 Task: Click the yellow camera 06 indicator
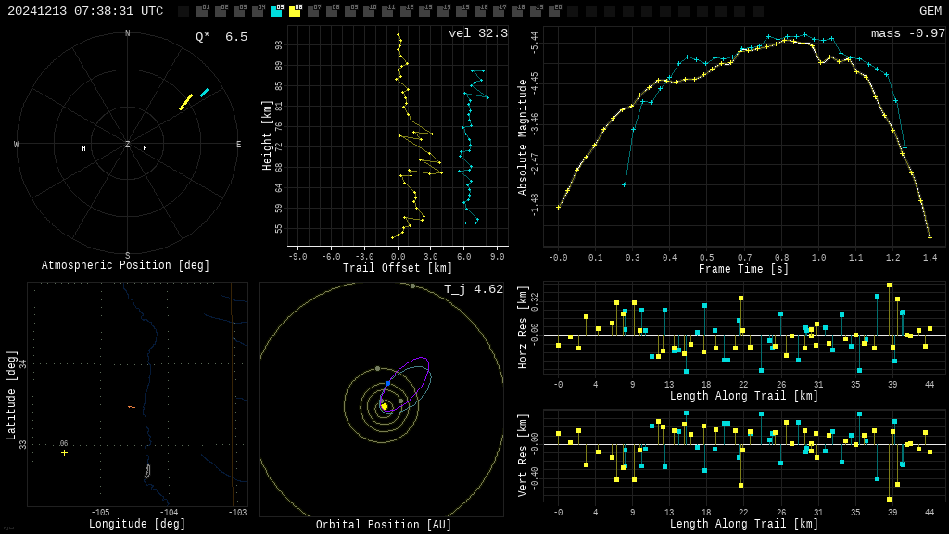coord(295,11)
